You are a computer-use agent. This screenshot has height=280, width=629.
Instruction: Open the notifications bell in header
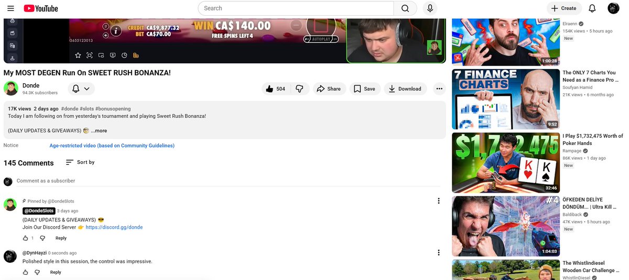[592, 8]
